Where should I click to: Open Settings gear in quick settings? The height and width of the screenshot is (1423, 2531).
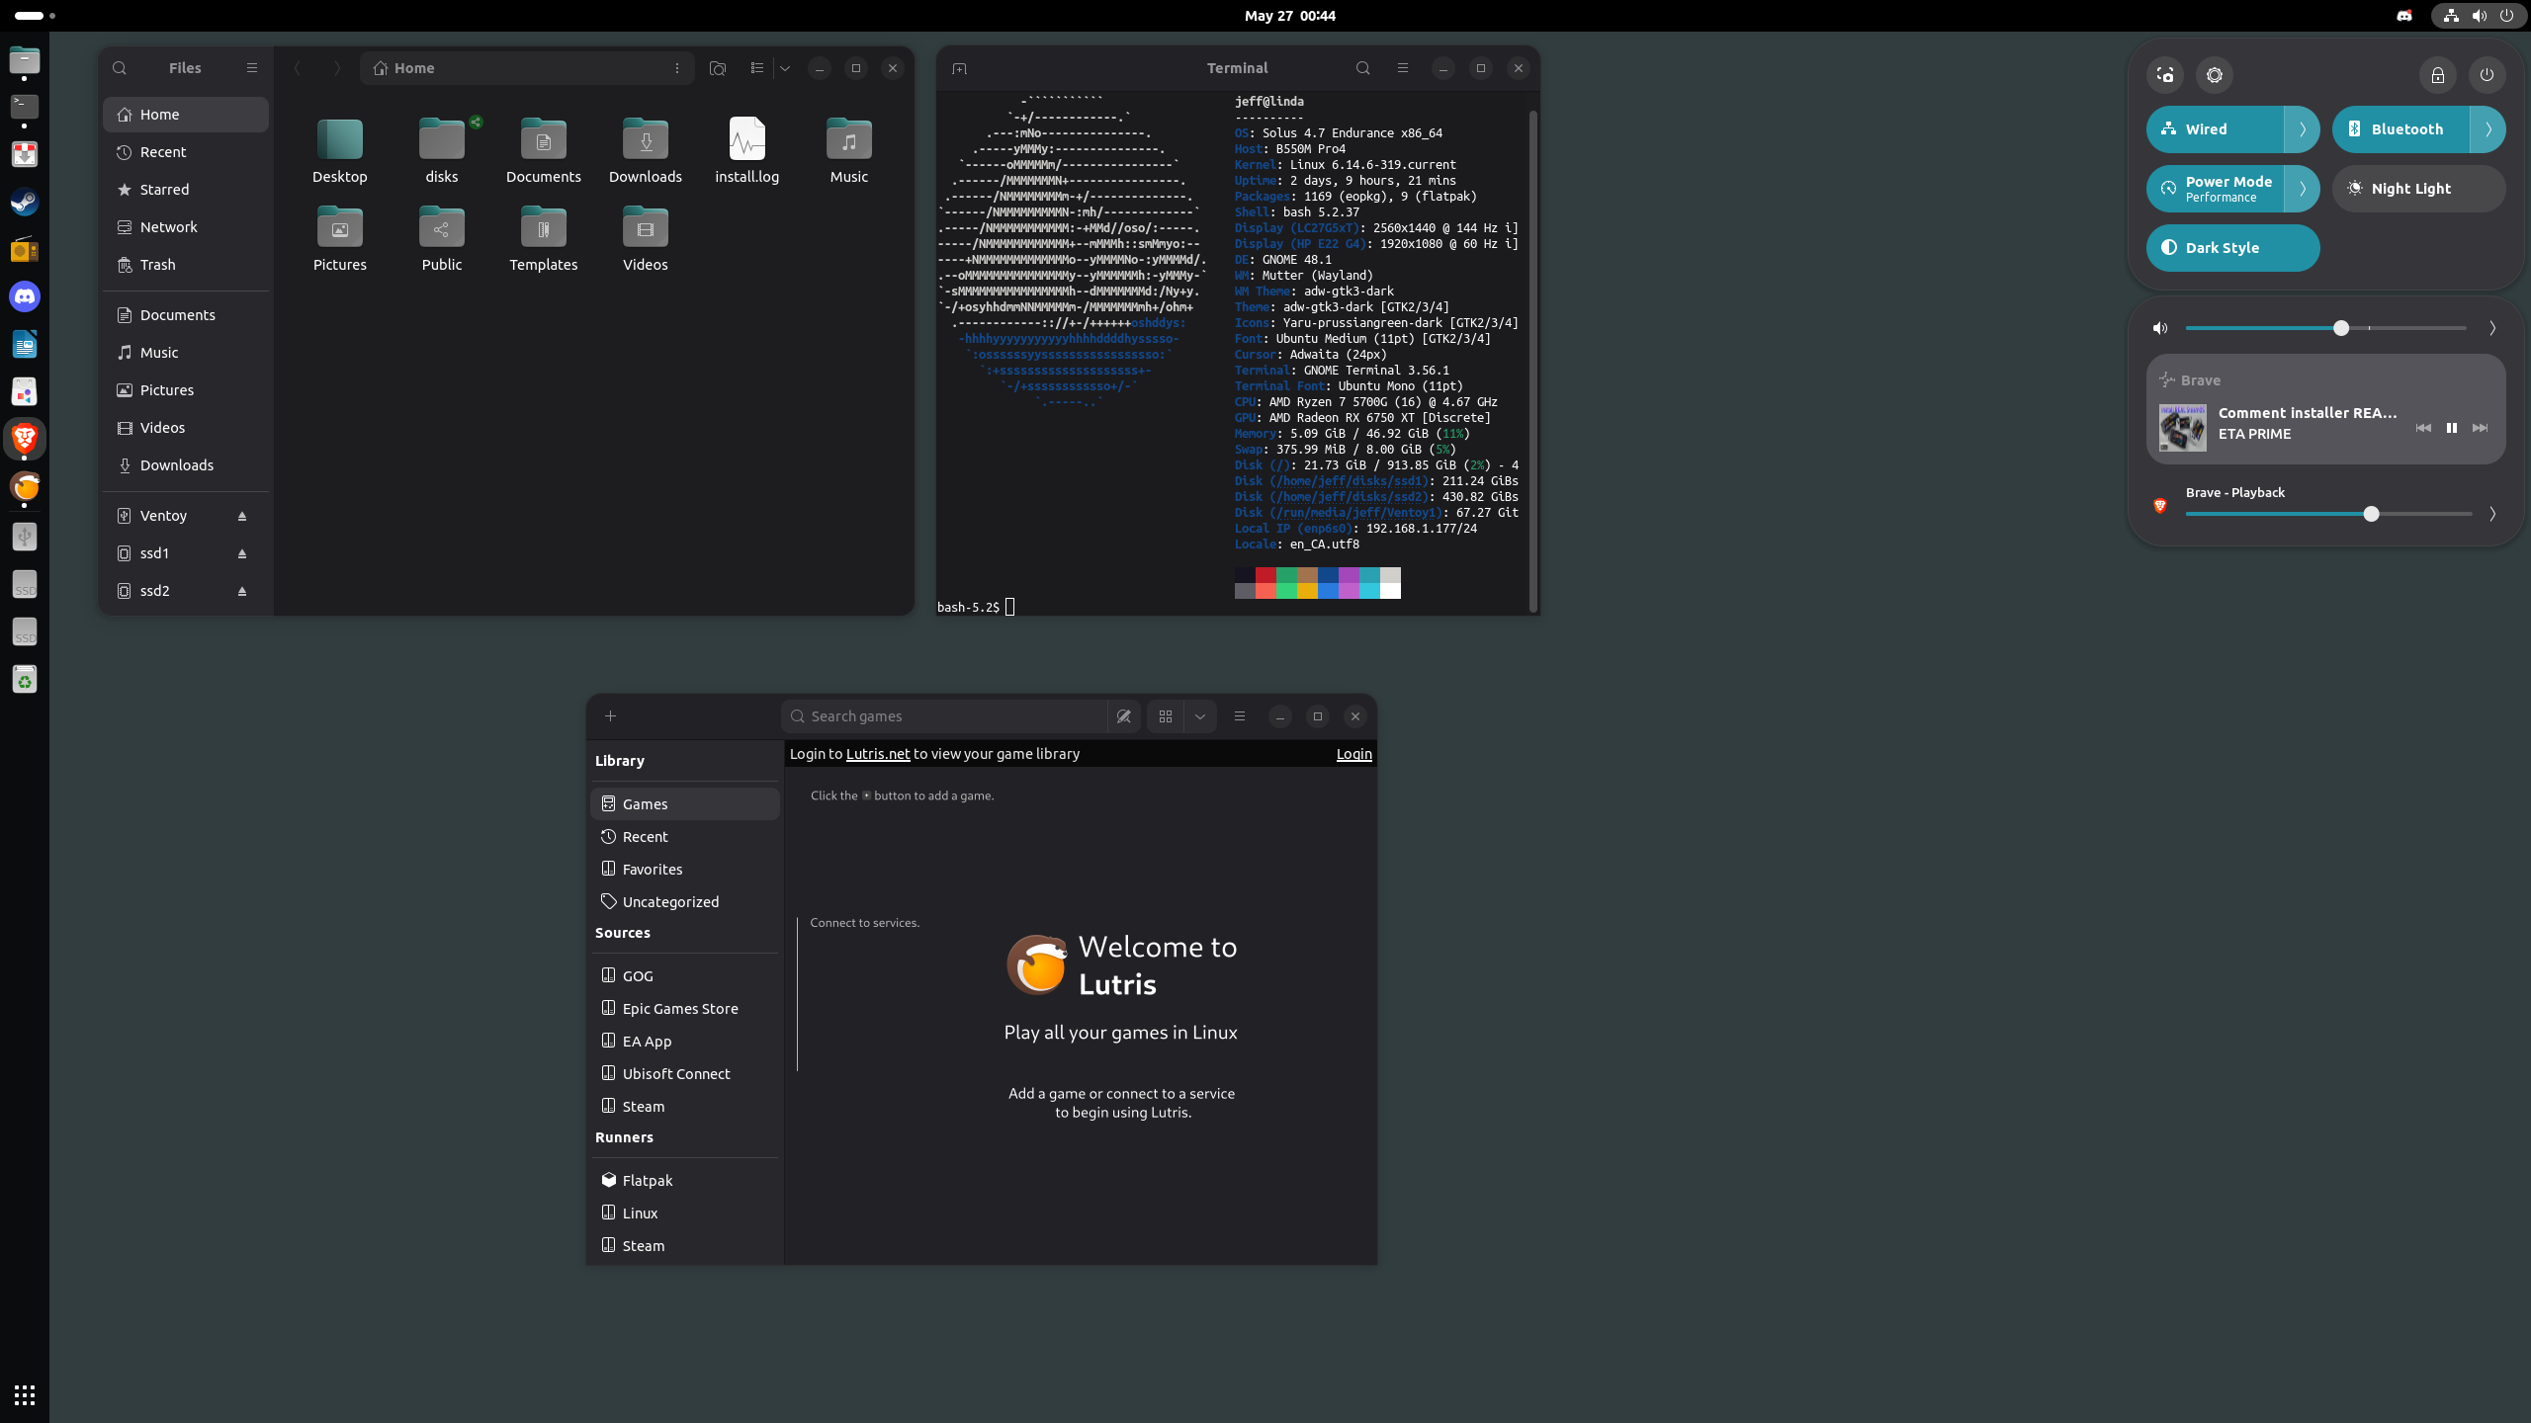pyautogui.click(x=2215, y=75)
